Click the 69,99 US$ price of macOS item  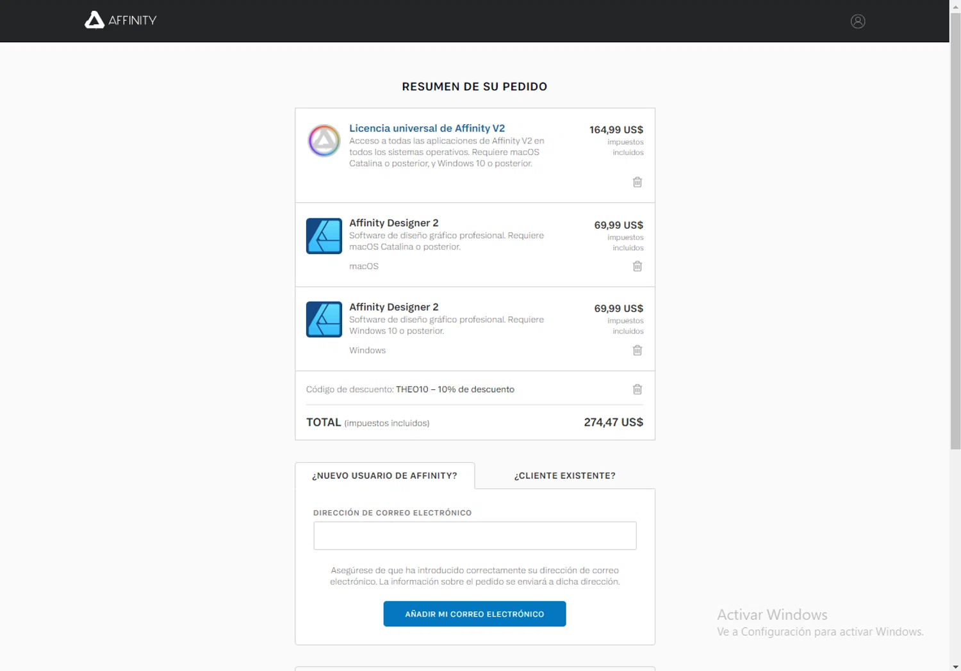click(618, 225)
